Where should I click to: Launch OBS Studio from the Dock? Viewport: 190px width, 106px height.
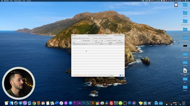(125, 103)
